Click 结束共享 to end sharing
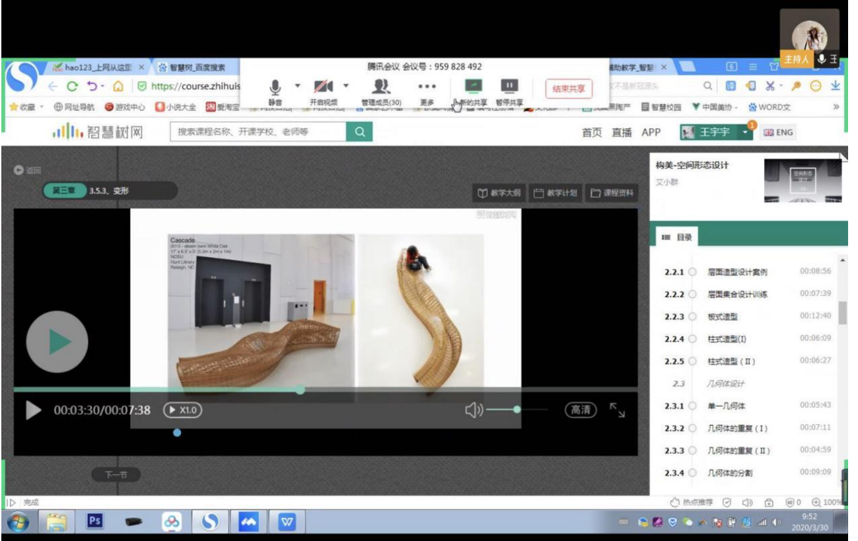 (568, 89)
